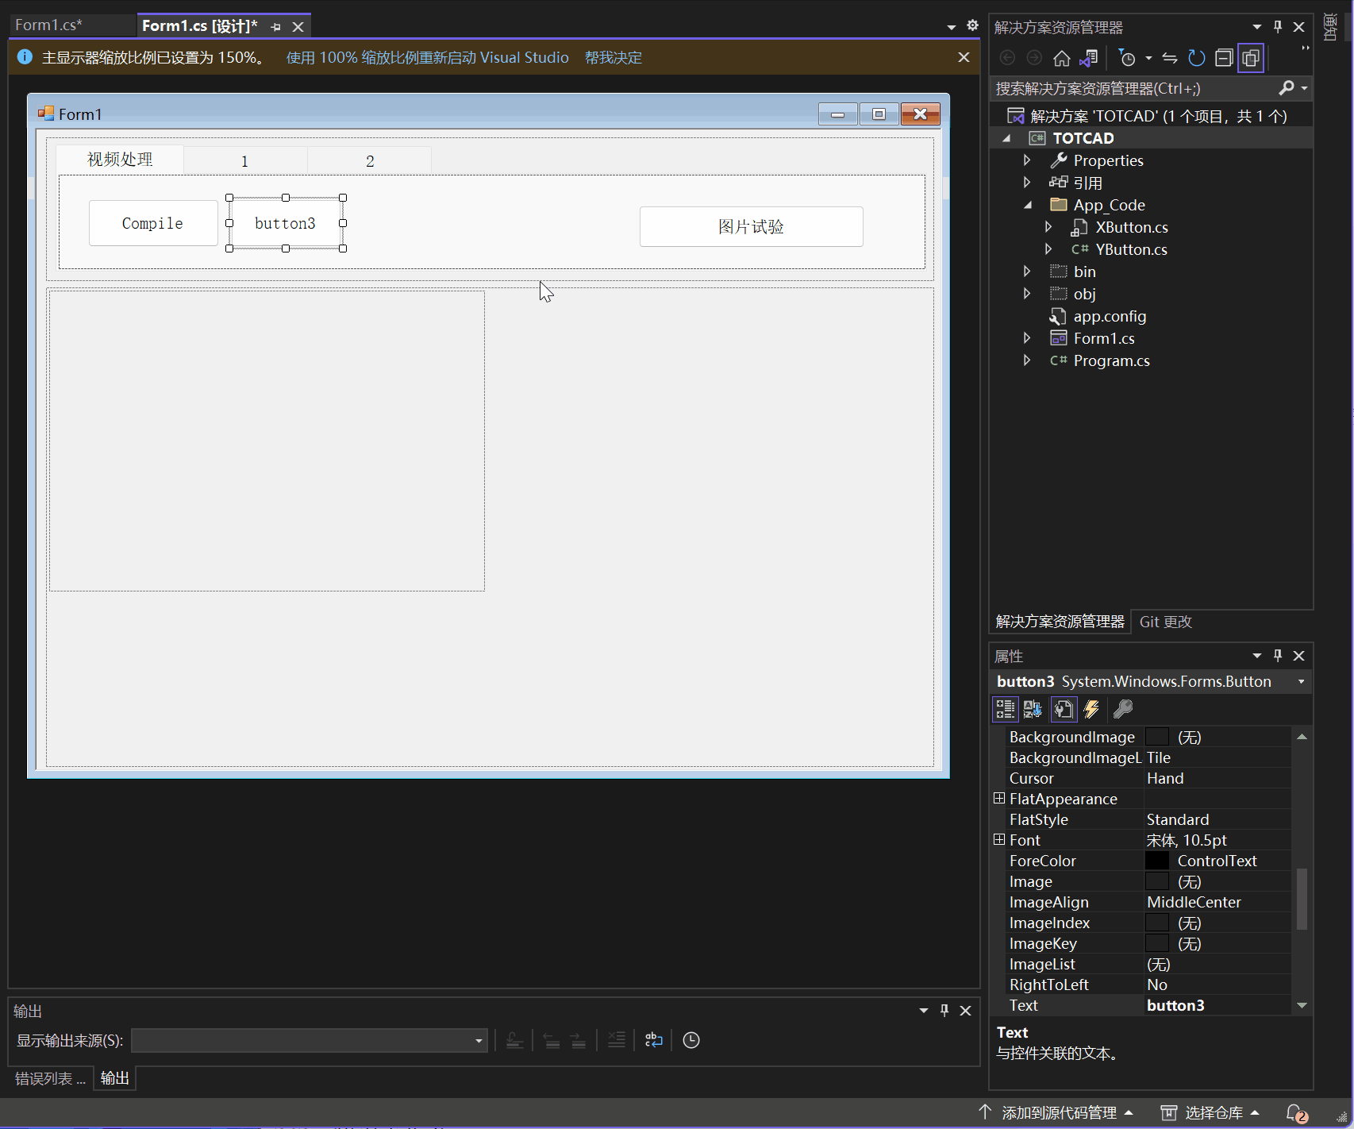Select tab page 2 in Form1
This screenshot has width=1354, height=1129.
tap(370, 161)
